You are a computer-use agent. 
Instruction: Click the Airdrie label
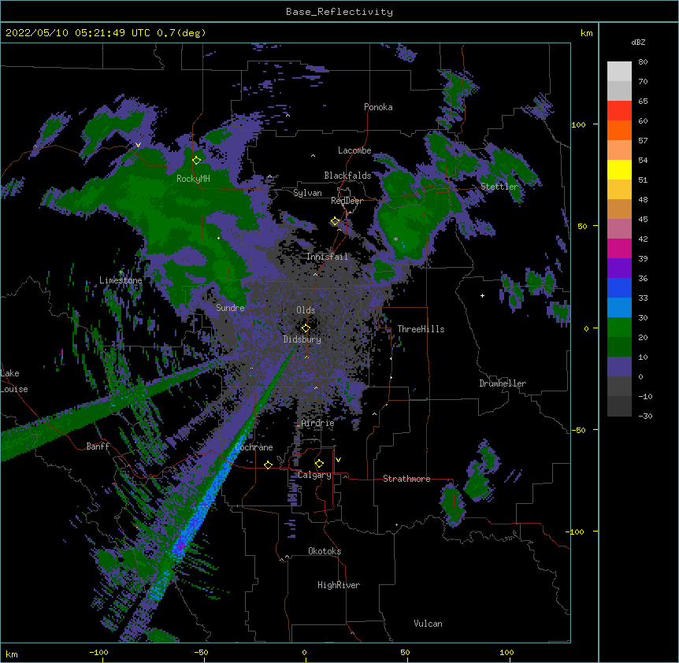click(x=318, y=423)
